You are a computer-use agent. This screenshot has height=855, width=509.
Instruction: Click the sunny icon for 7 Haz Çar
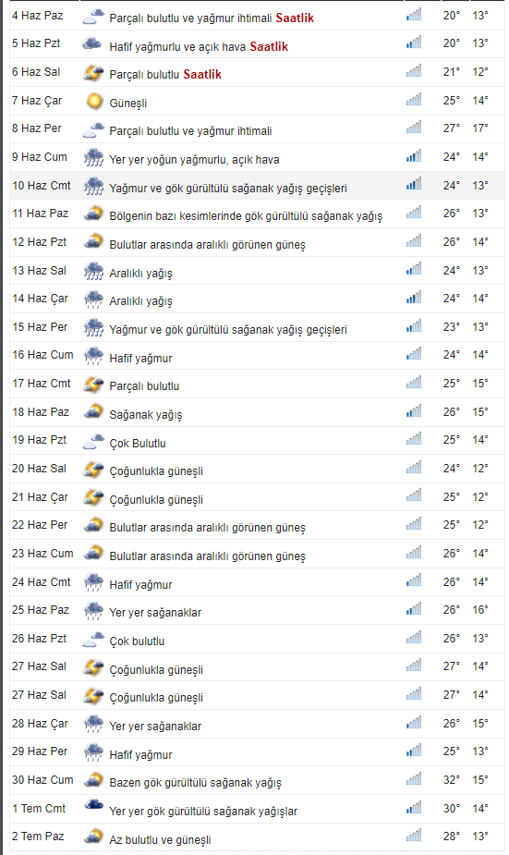(93, 101)
